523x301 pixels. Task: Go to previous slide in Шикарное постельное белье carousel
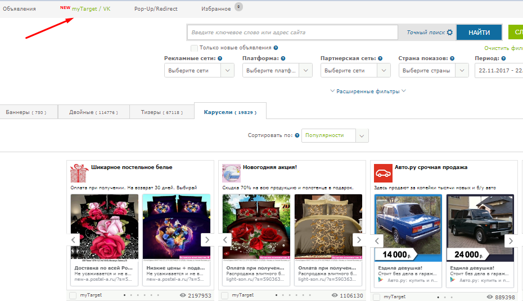tap(73, 240)
